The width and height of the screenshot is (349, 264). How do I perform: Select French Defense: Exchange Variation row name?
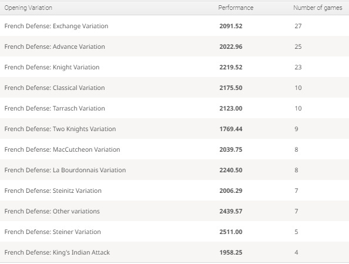56,26
